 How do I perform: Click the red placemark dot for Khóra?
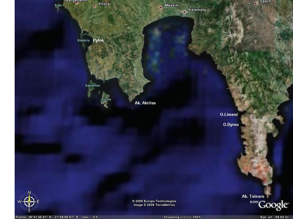94,6
